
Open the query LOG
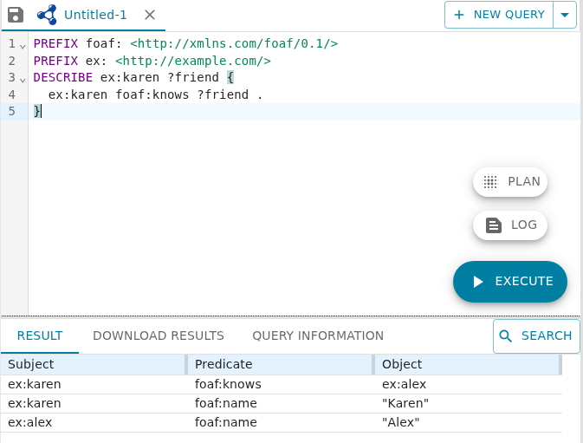tap(510, 225)
